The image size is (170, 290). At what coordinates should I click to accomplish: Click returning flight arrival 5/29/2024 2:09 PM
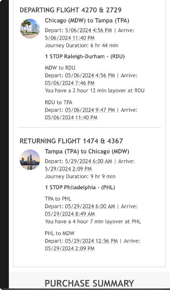coord(68,169)
